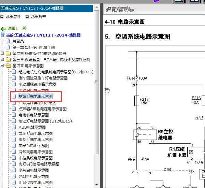Open 冷却风扇电路示意图

coord(35,152)
